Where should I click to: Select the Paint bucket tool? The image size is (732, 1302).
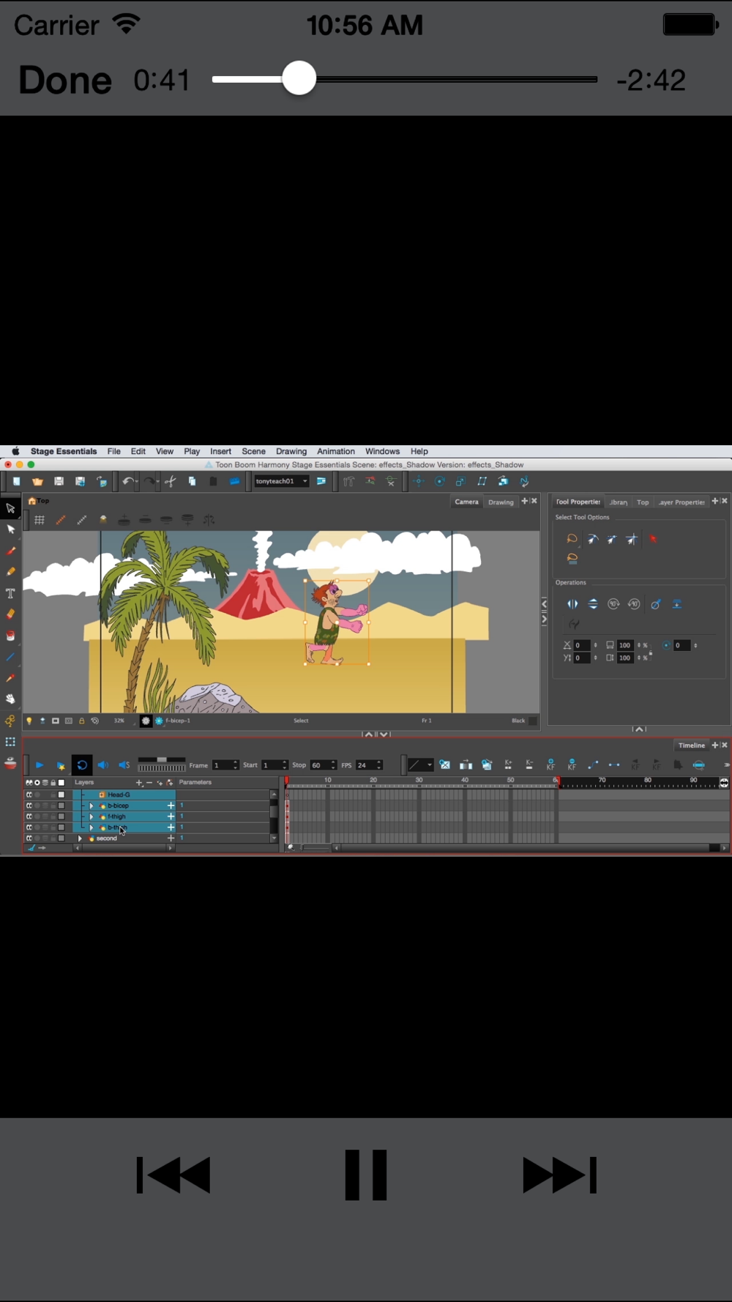click(x=10, y=636)
